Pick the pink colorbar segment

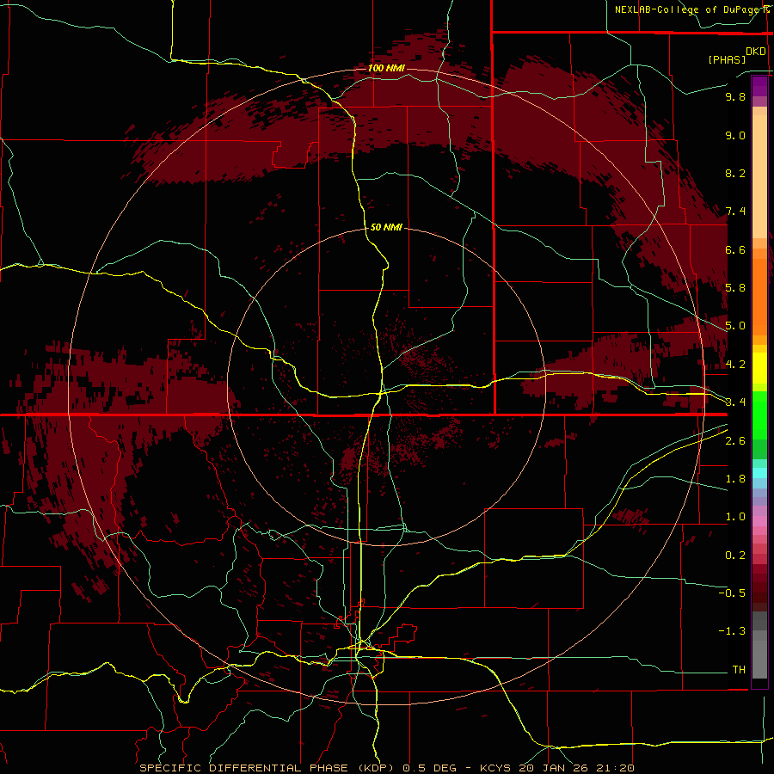(x=759, y=521)
